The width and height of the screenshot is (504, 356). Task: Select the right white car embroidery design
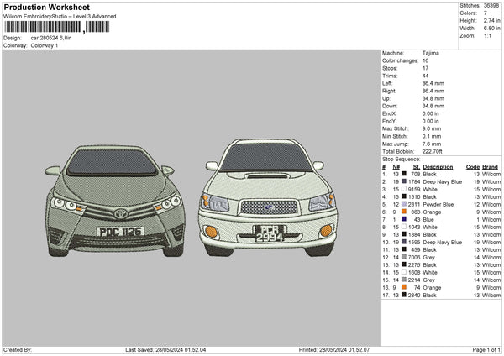click(268, 197)
